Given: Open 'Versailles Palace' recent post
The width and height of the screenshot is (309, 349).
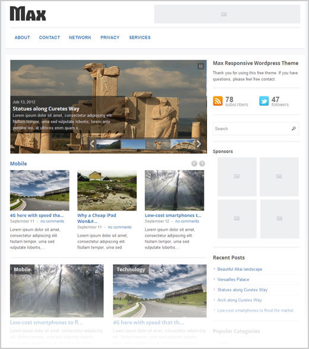Looking at the screenshot, I should pos(233,279).
